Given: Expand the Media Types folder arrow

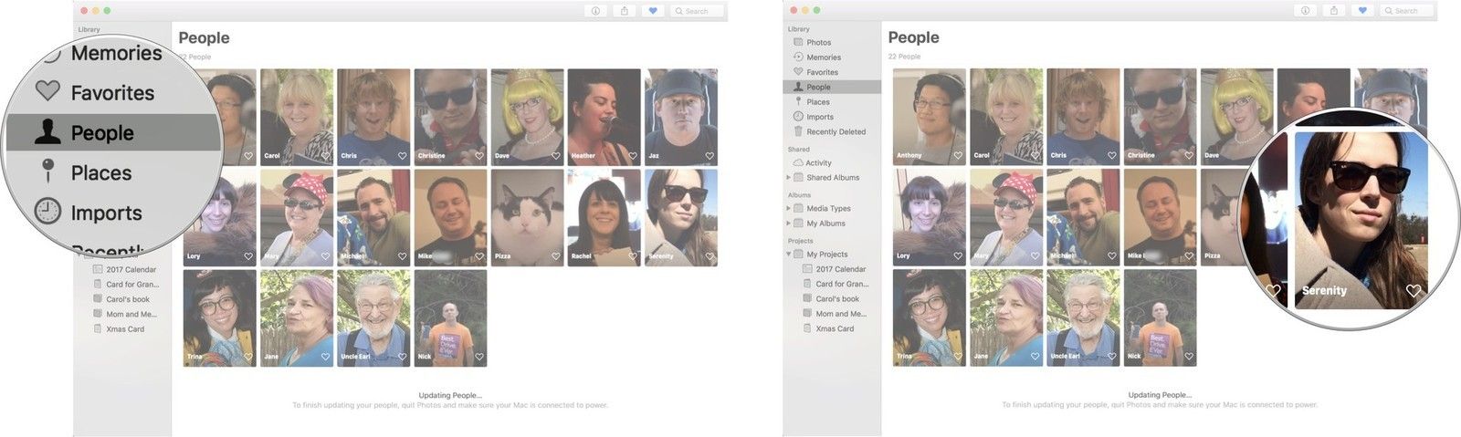Looking at the screenshot, I should point(789,209).
